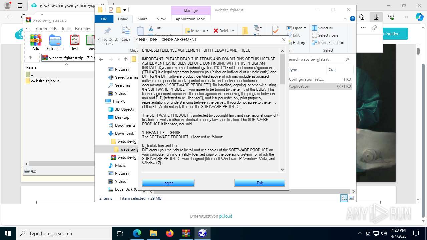Click the taskbar search box
Viewport: 427px width, 240px height.
point(64,233)
